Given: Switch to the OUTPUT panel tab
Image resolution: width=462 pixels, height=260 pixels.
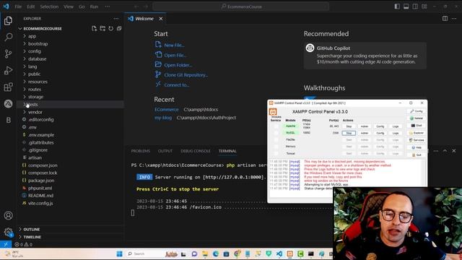Looking at the screenshot, I should (x=165, y=151).
